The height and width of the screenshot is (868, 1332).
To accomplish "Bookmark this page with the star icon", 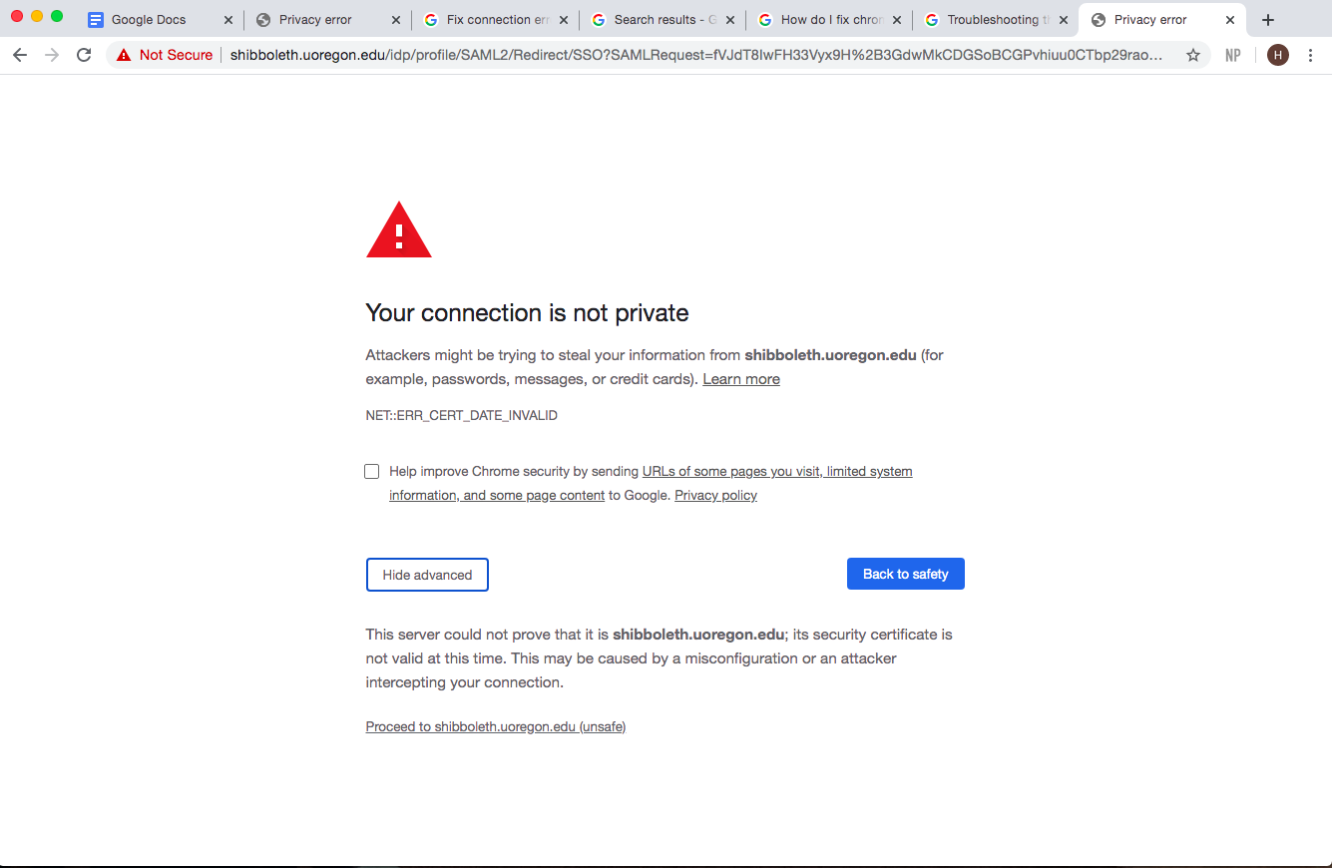I will (1193, 55).
